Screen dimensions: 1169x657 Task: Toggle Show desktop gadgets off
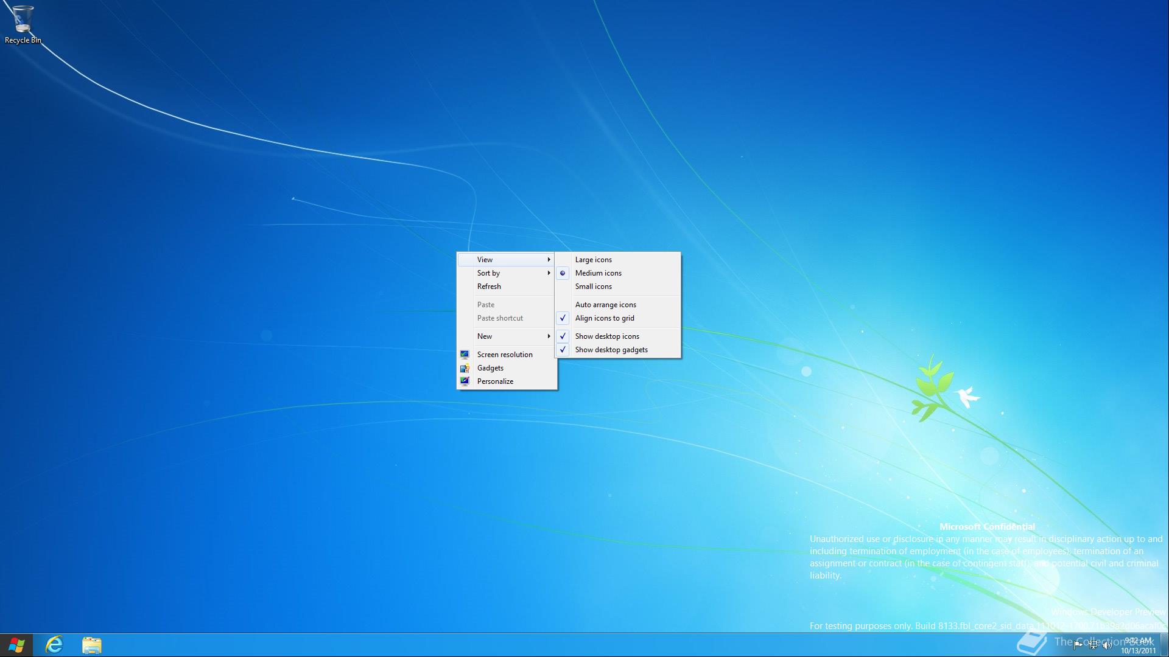[x=618, y=349]
